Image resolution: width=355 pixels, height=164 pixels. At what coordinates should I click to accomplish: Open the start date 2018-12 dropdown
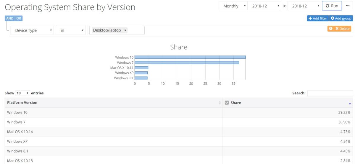(x=264, y=6)
